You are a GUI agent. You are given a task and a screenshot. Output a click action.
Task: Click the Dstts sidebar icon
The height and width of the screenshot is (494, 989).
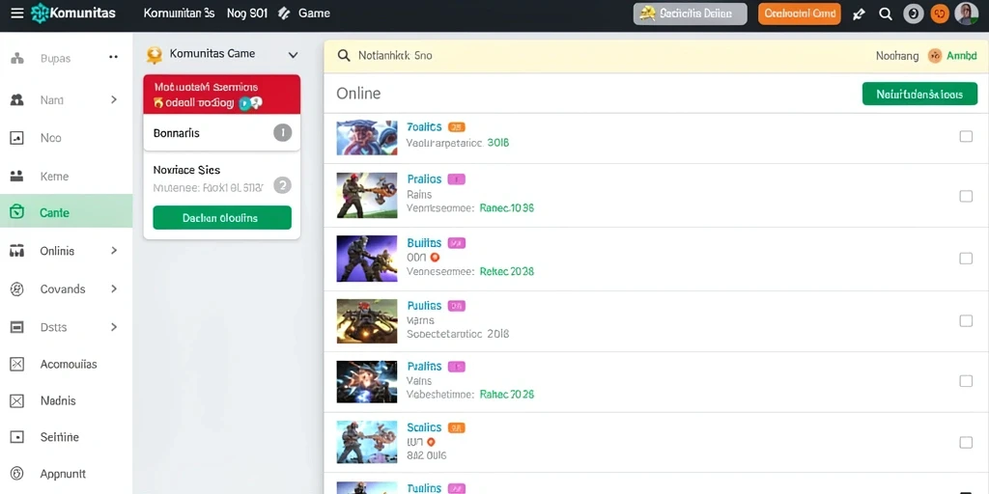click(x=17, y=327)
